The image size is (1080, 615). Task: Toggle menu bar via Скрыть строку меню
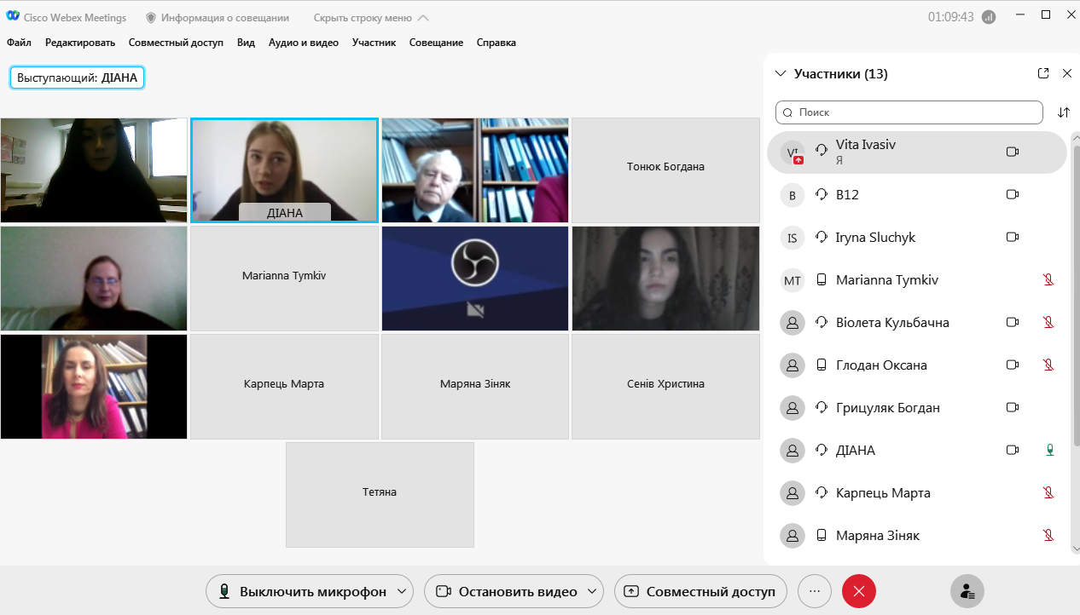371,18
